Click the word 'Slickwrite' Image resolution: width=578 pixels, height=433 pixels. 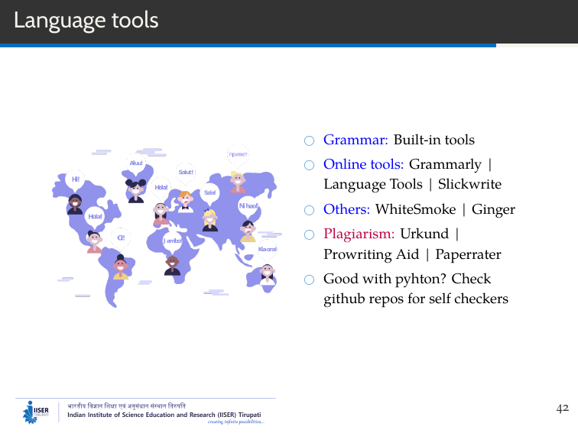pos(469,184)
